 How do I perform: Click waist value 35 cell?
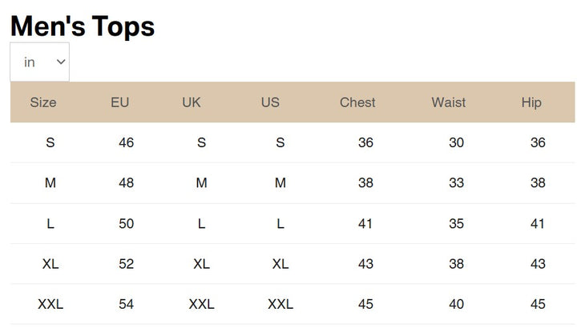[457, 224]
